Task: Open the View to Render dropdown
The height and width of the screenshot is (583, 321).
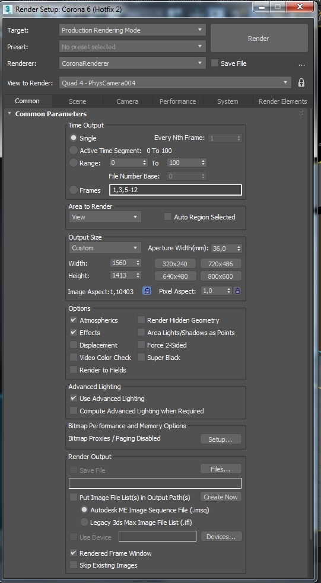Action: [x=175, y=82]
